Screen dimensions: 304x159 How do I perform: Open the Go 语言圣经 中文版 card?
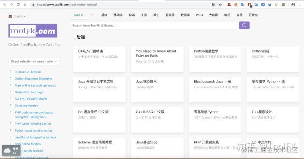click(x=99, y=120)
